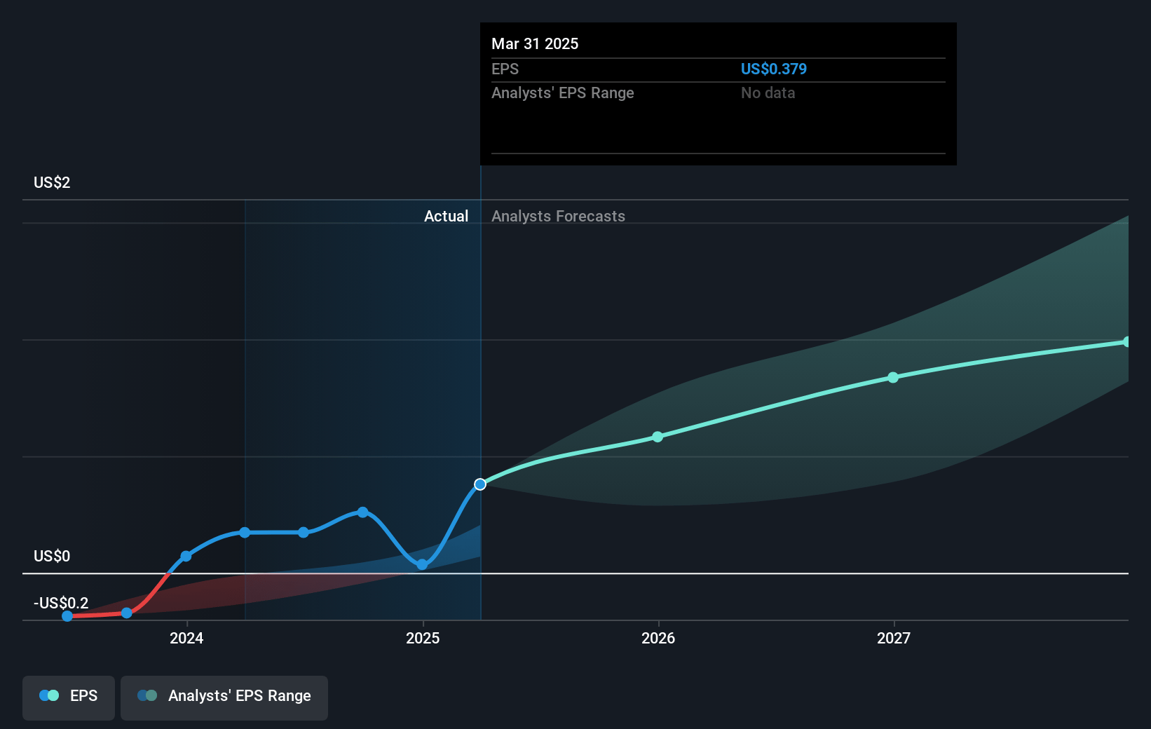This screenshot has height=729, width=1151.
Task: Click the -US$0.2 y-axis label
Action: pyautogui.click(x=61, y=604)
